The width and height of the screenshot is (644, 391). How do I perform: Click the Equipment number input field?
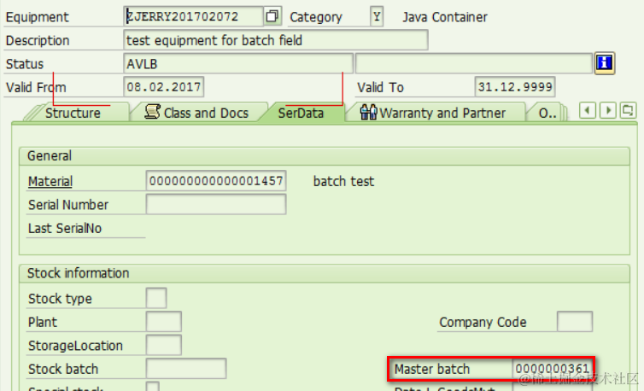point(193,16)
